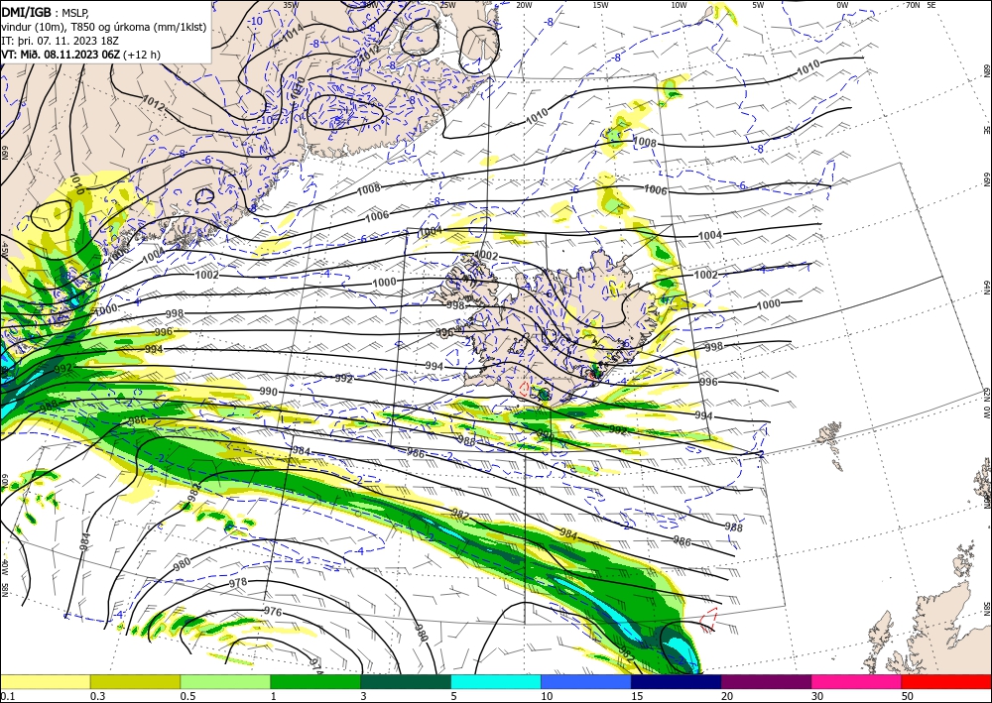The width and height of the screenshot is (992, 703).
Task: Click the '0.3' legend value label
Action: coord(97,696)
